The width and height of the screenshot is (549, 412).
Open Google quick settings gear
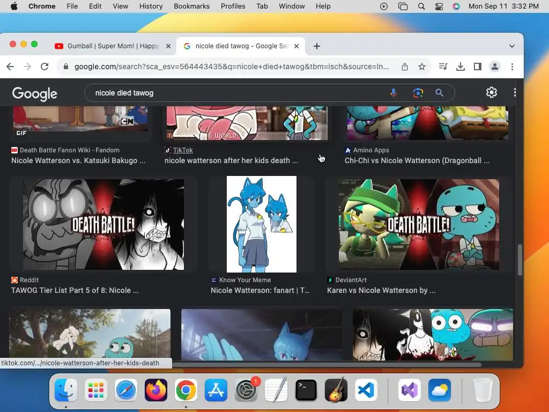coord(492,92)
